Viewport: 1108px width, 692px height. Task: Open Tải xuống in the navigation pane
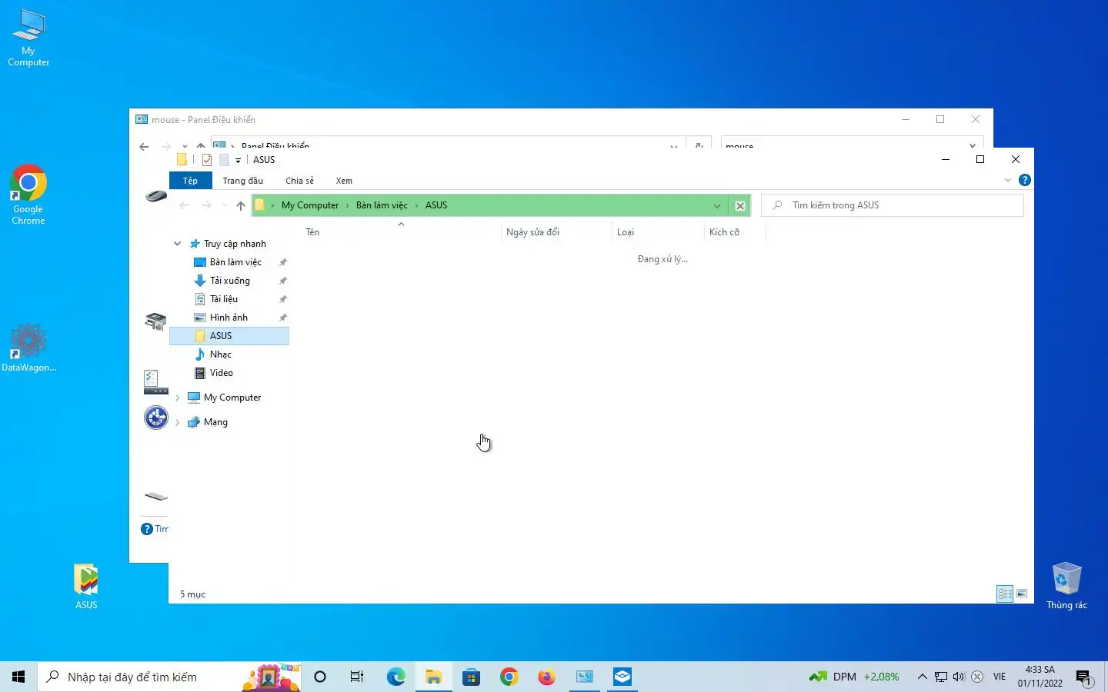(229, 281)
